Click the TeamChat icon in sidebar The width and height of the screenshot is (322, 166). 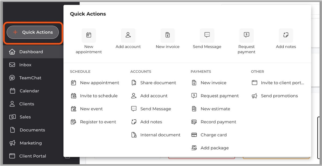[x=12, y=78]
